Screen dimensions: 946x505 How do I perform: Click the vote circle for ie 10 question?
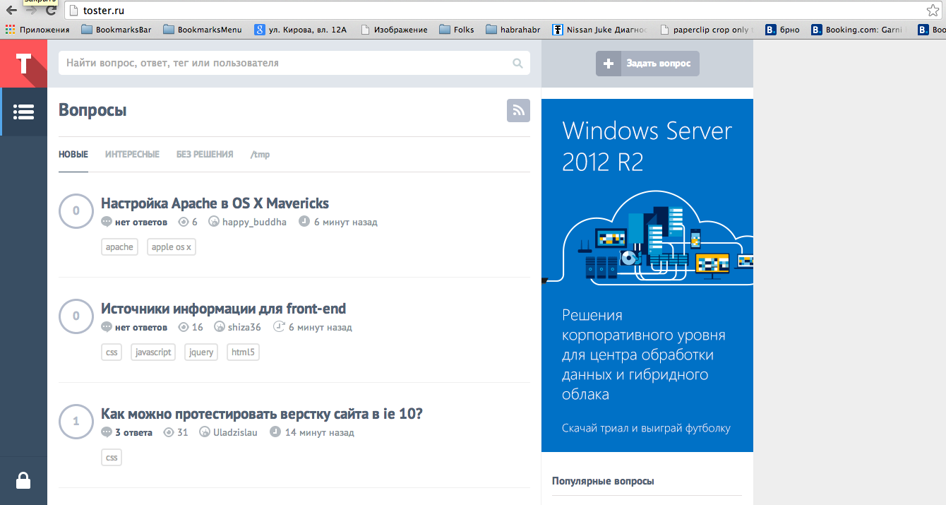point(76,422)
